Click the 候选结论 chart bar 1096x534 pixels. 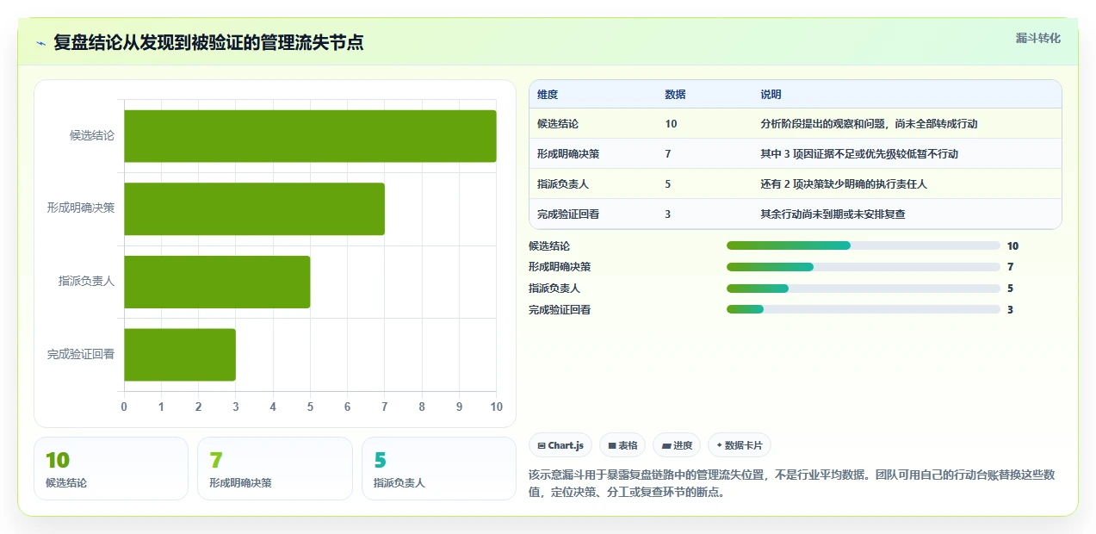(310, 136)
